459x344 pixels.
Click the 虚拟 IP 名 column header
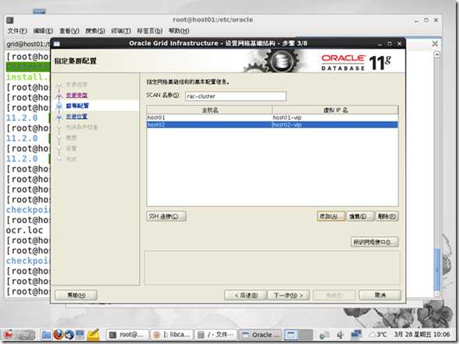click(335, 110)
